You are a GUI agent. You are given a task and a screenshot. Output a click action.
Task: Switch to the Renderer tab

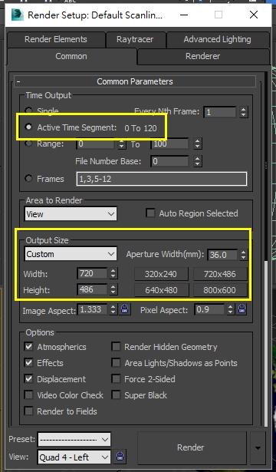[x=202, y=56]
